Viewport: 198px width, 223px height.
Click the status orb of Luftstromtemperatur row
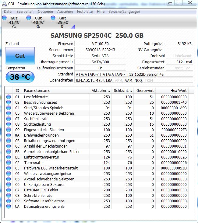tap(9, 157)
